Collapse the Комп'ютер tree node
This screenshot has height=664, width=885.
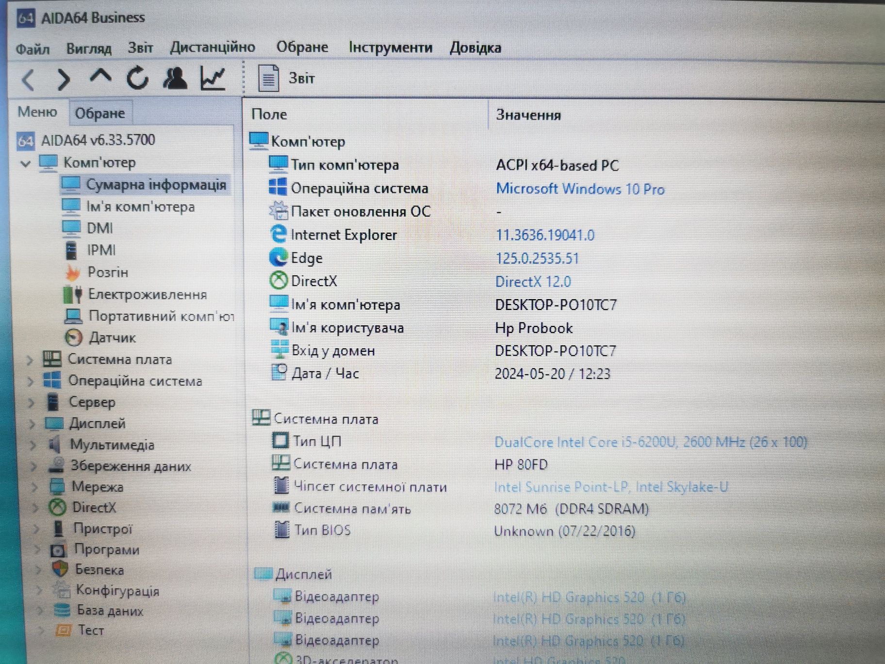26,164
